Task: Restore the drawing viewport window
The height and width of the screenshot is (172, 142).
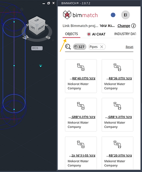Action: [x=48, y=3]
